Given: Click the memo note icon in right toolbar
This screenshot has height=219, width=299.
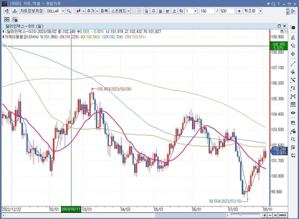Looking at the screenshot, I should point(293,147).
